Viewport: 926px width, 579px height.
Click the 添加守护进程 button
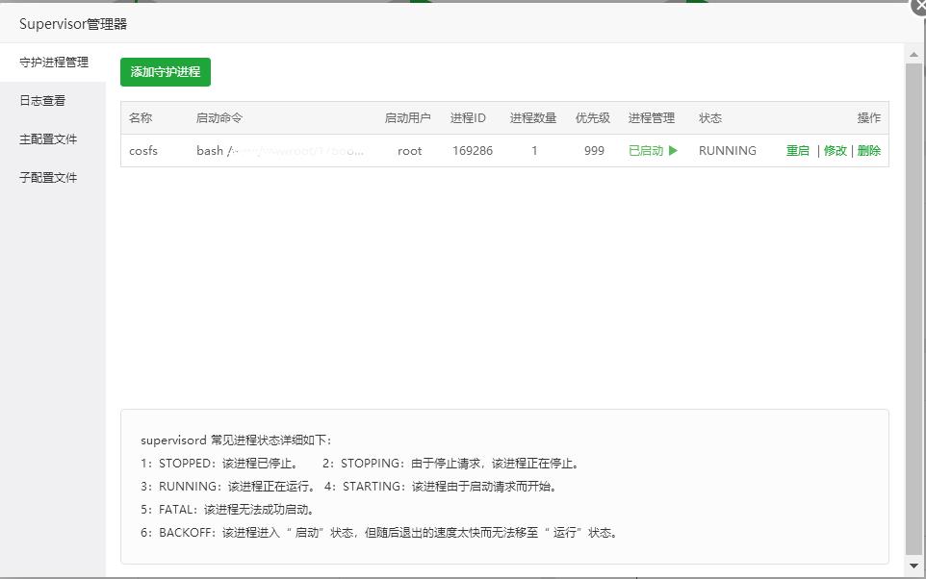point(166,72)
